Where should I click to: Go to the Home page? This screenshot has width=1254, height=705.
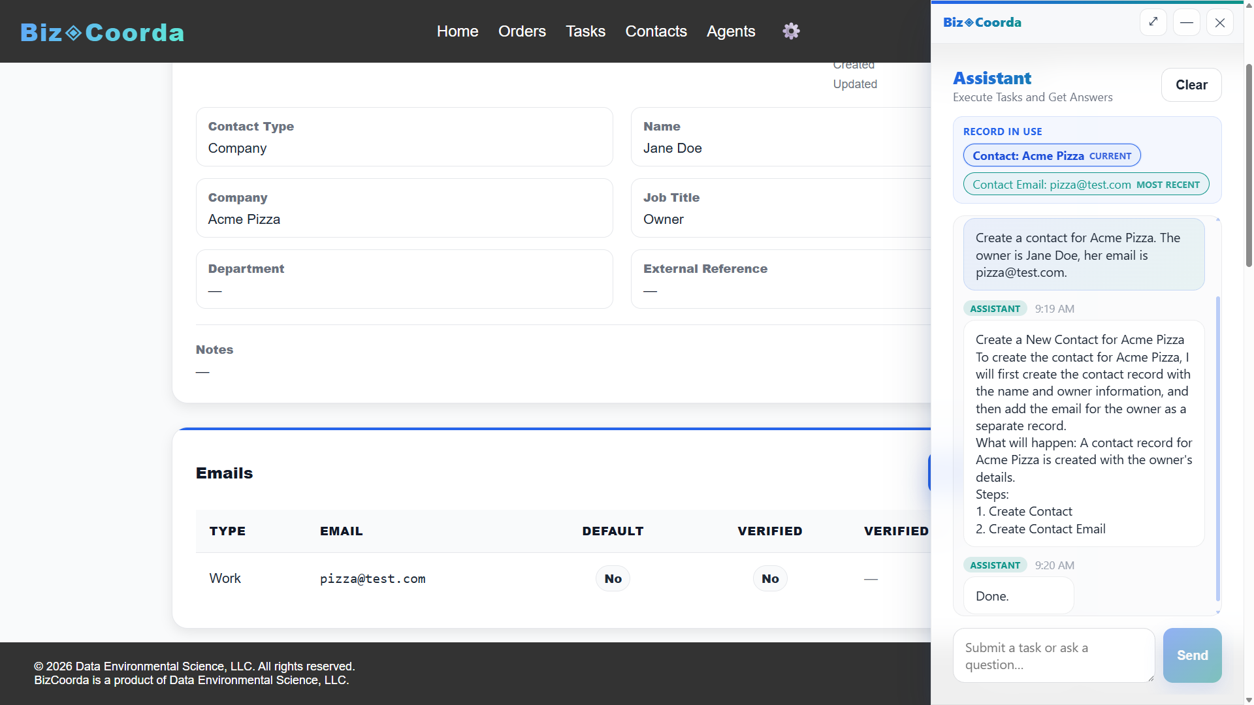point(457,31)
